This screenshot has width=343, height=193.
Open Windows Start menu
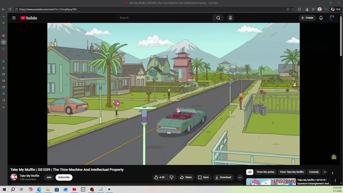coord(4,190)
